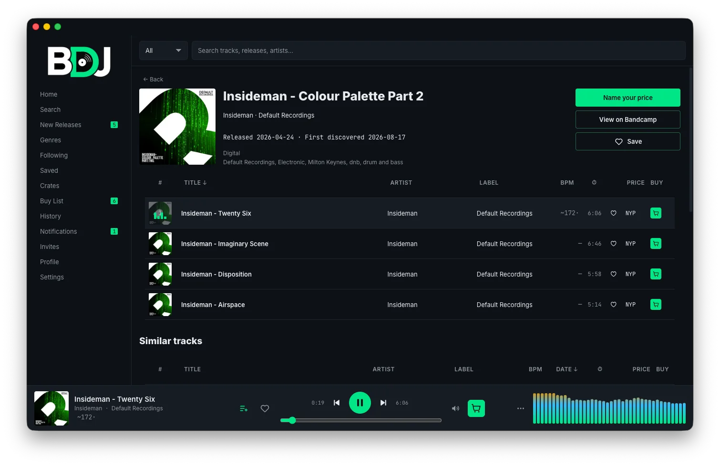720x466 pixels.
Task: Click the Insideman - Imaginary Scene title
Action: coord(225,244)
